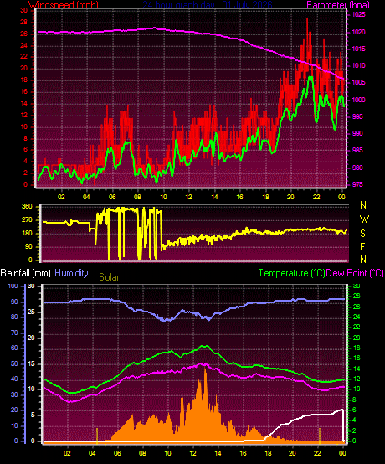Click the white 15 rainfall axis value
This screenshot has height=464, width=385.
(x=31, y=364)
